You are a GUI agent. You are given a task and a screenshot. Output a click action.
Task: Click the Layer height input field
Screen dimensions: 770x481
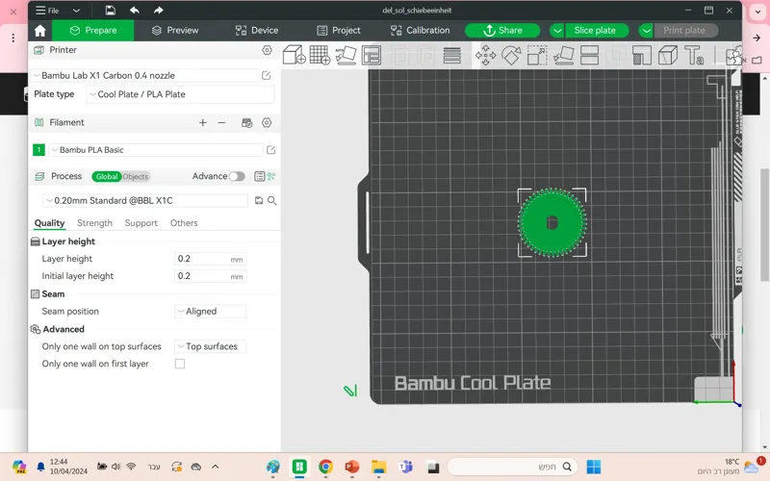coord(210,259)
